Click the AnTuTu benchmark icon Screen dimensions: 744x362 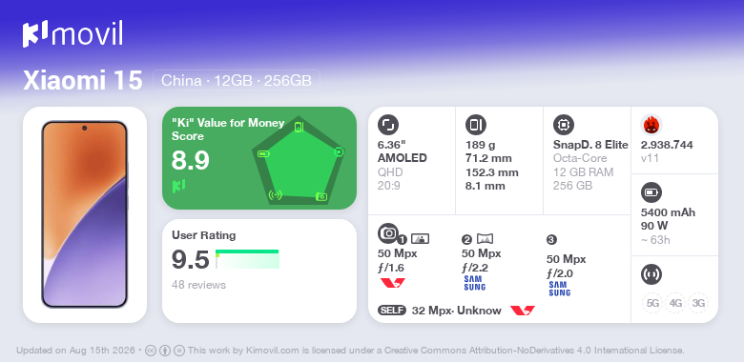651,125
